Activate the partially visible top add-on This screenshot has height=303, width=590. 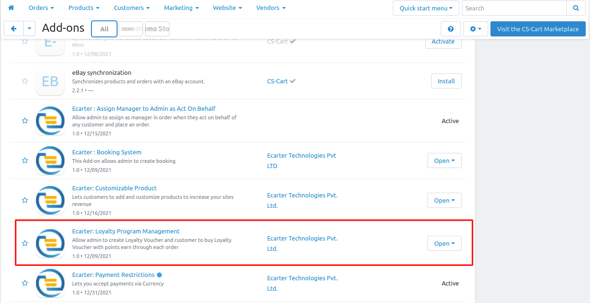pos(443,42)
